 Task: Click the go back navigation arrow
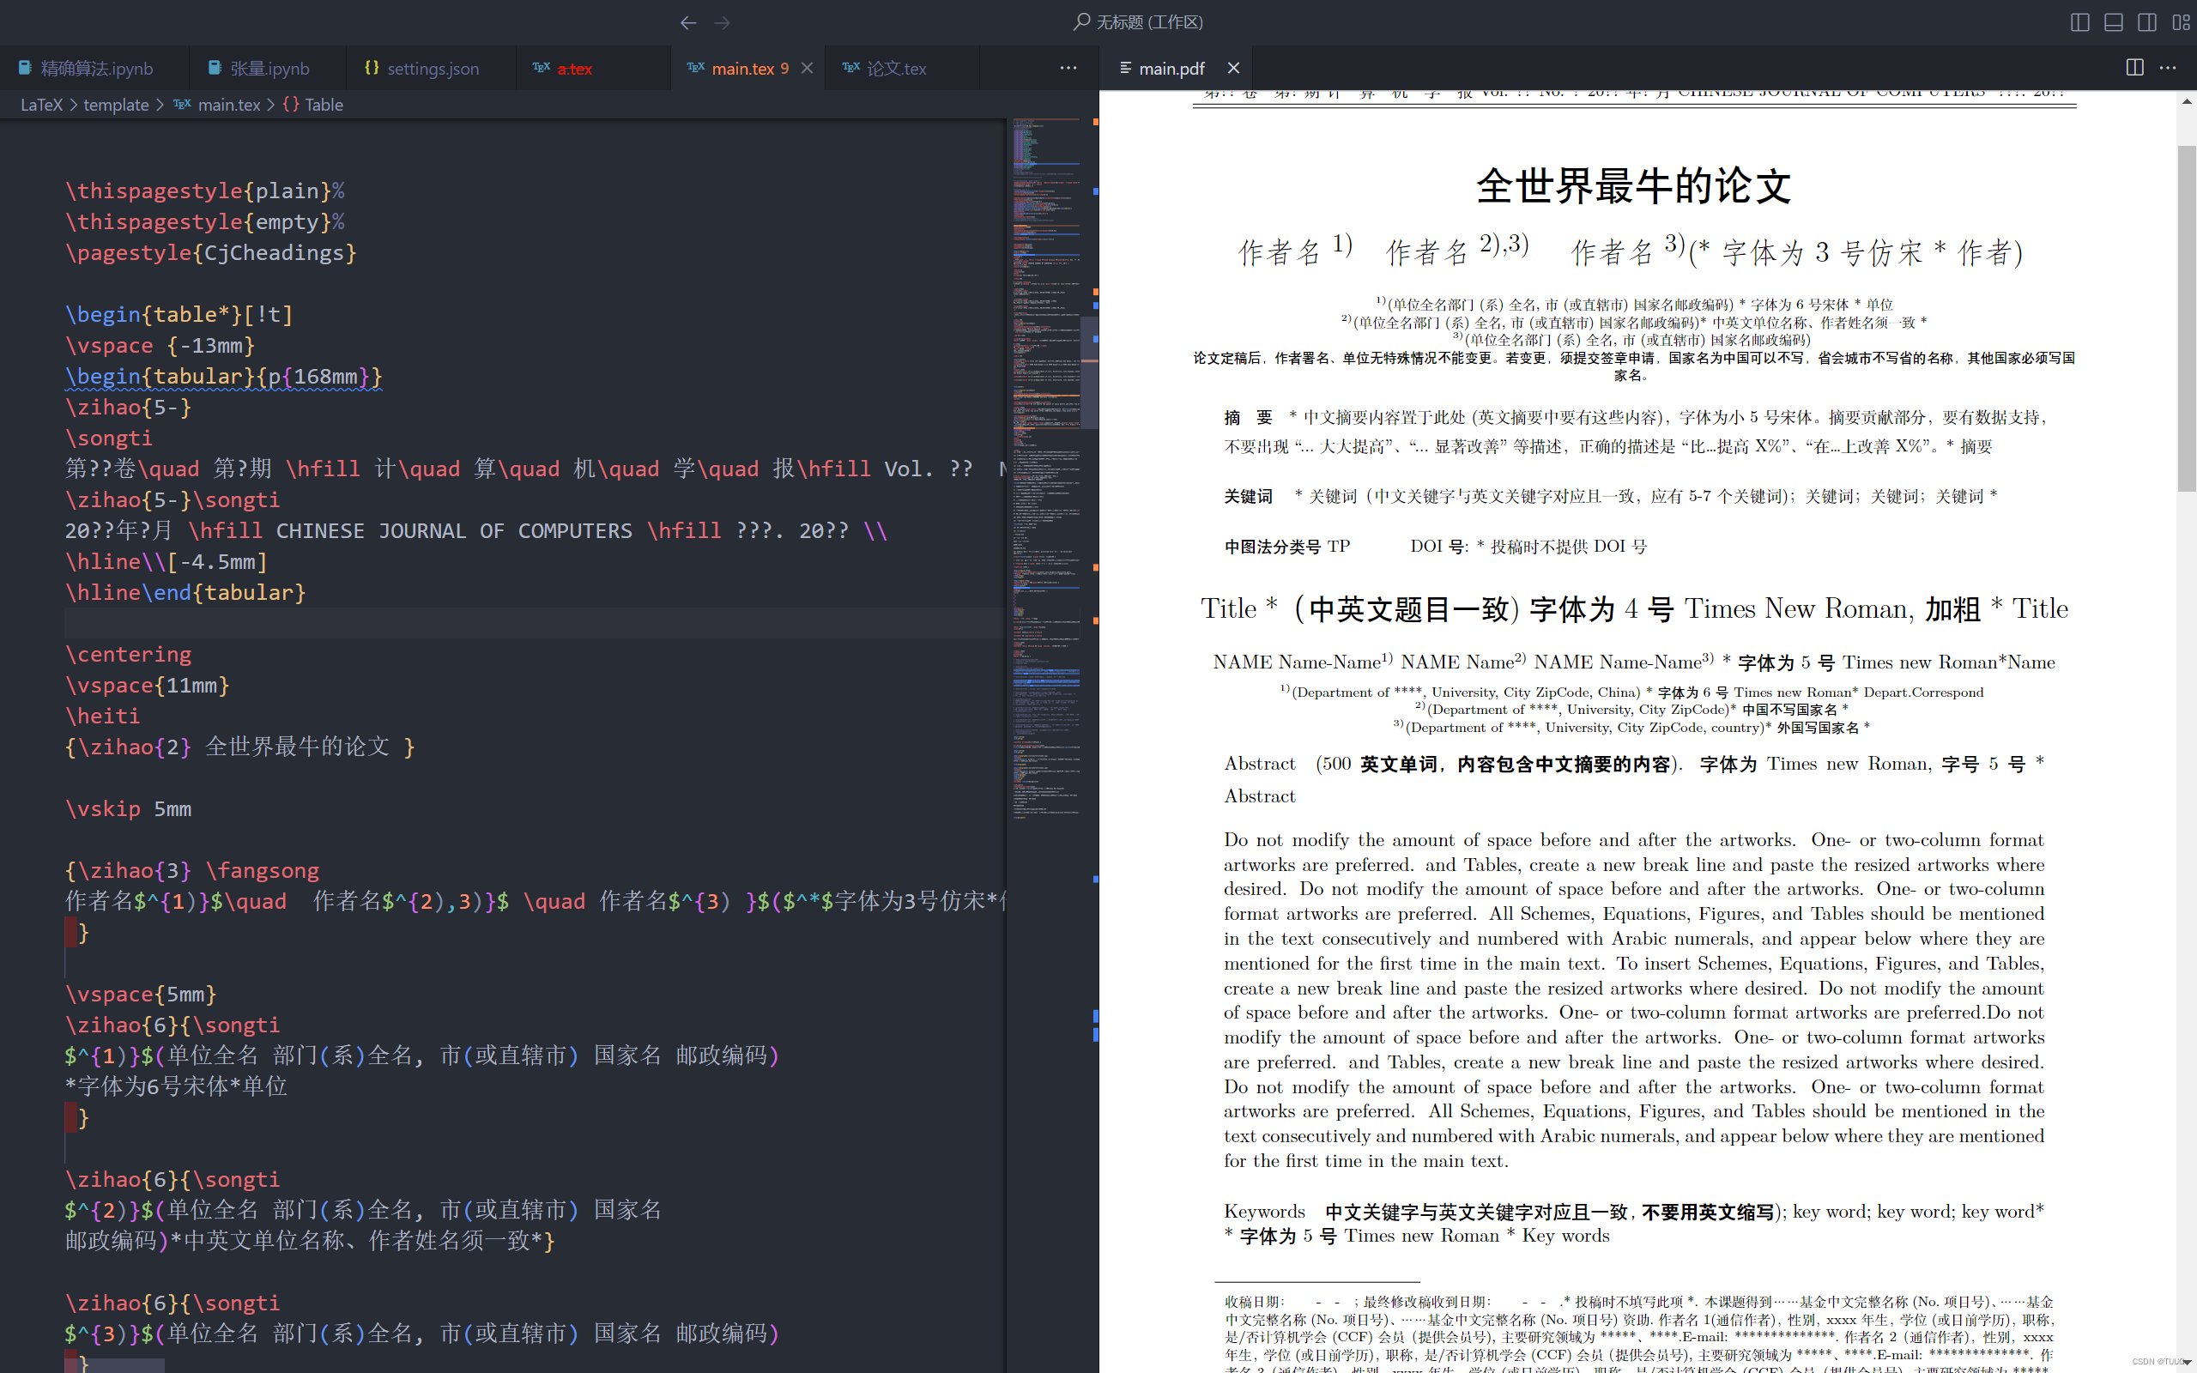pos(688,22)
